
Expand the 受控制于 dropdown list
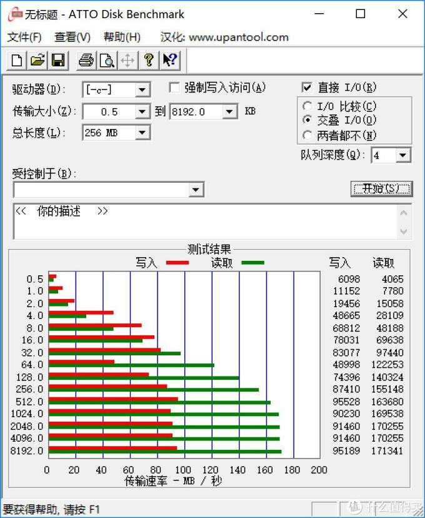196,190
